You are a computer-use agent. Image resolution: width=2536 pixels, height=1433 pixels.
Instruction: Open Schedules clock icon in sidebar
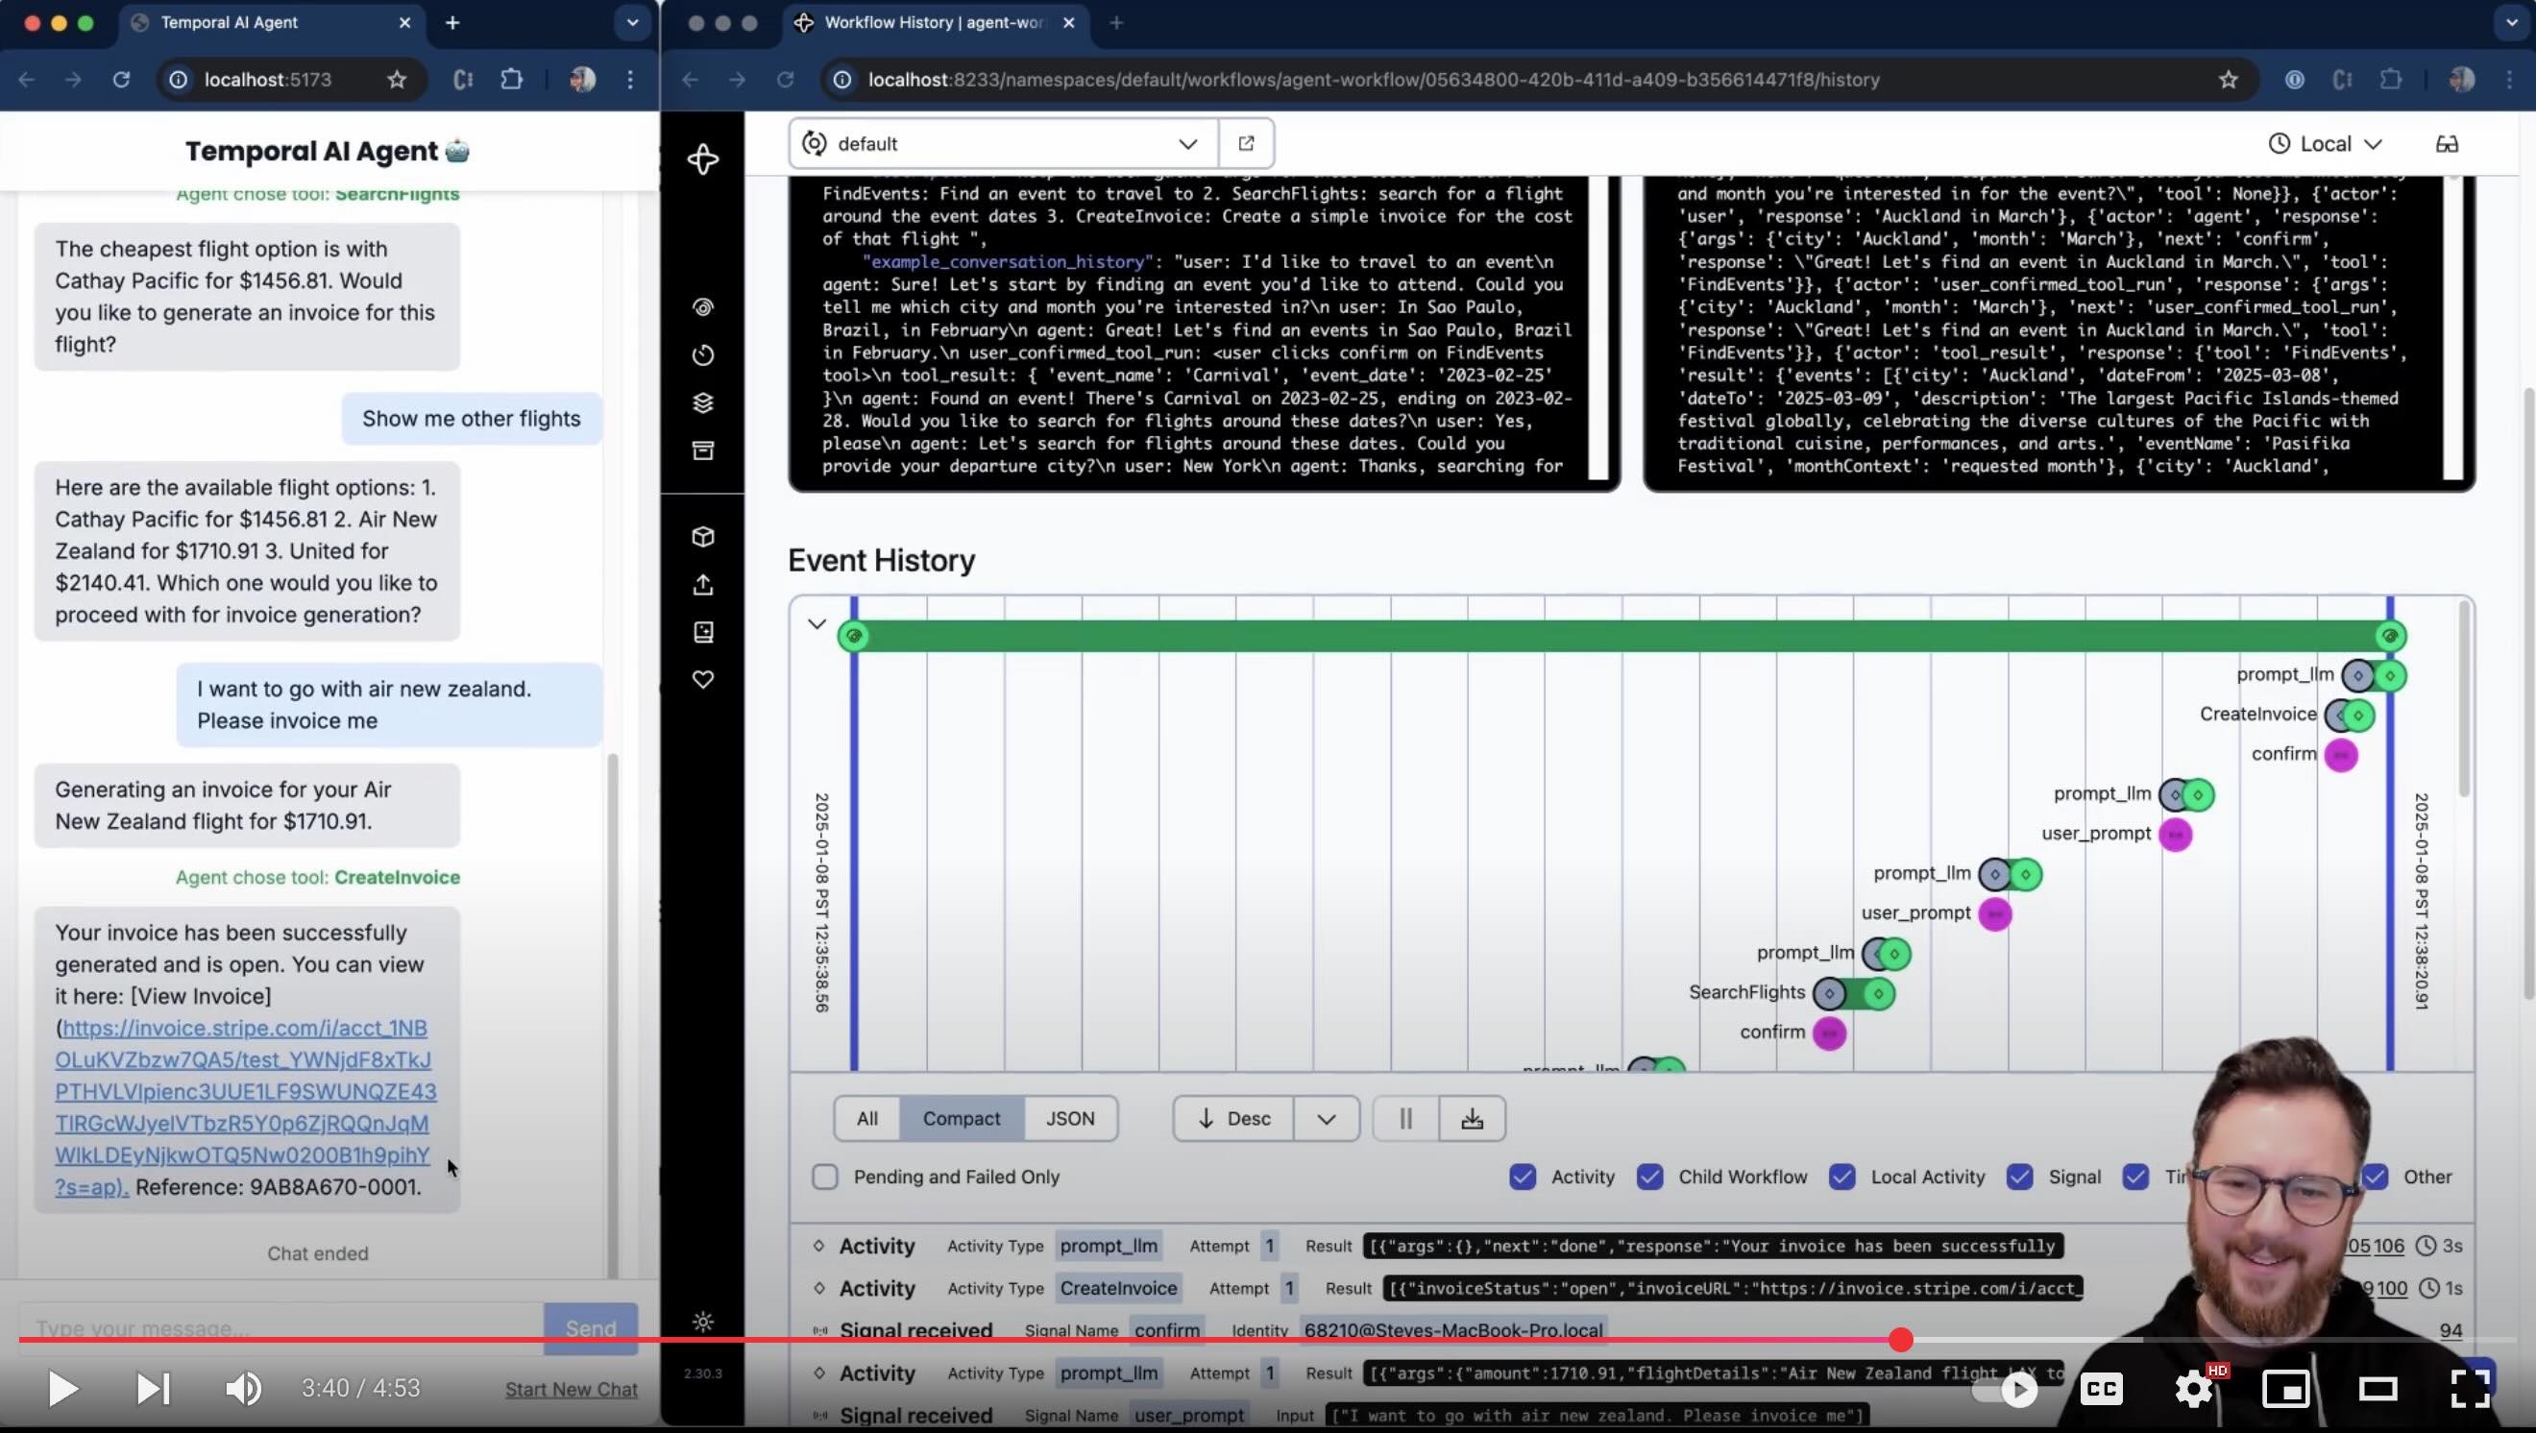coord(703,355)
